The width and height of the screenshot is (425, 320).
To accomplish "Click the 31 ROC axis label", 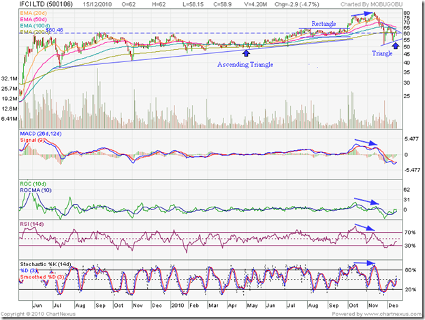I will pos(407,199).
